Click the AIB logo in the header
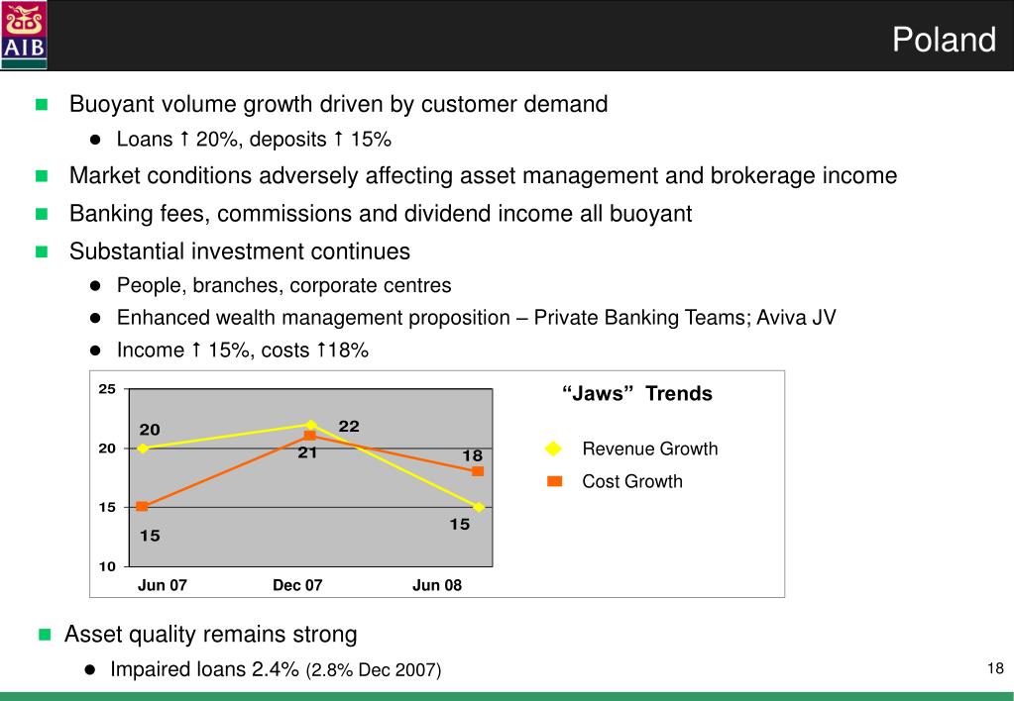1014x701 pixels. point(24,35)
